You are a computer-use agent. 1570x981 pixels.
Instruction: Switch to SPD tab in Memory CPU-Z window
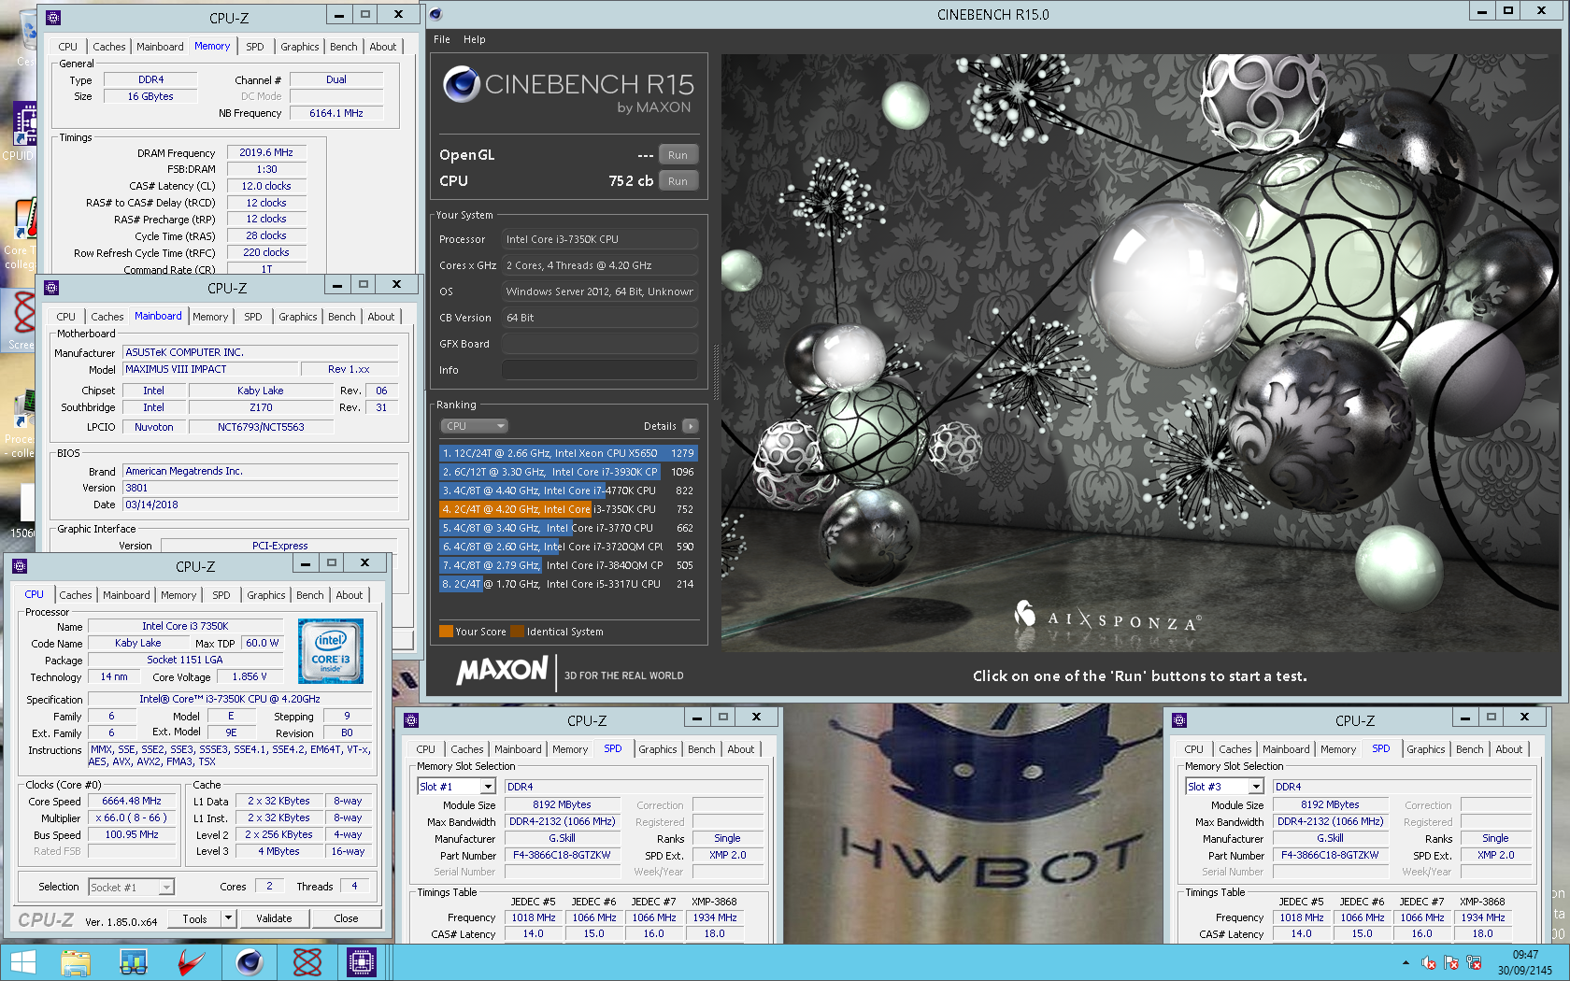(x=255, y=47)
